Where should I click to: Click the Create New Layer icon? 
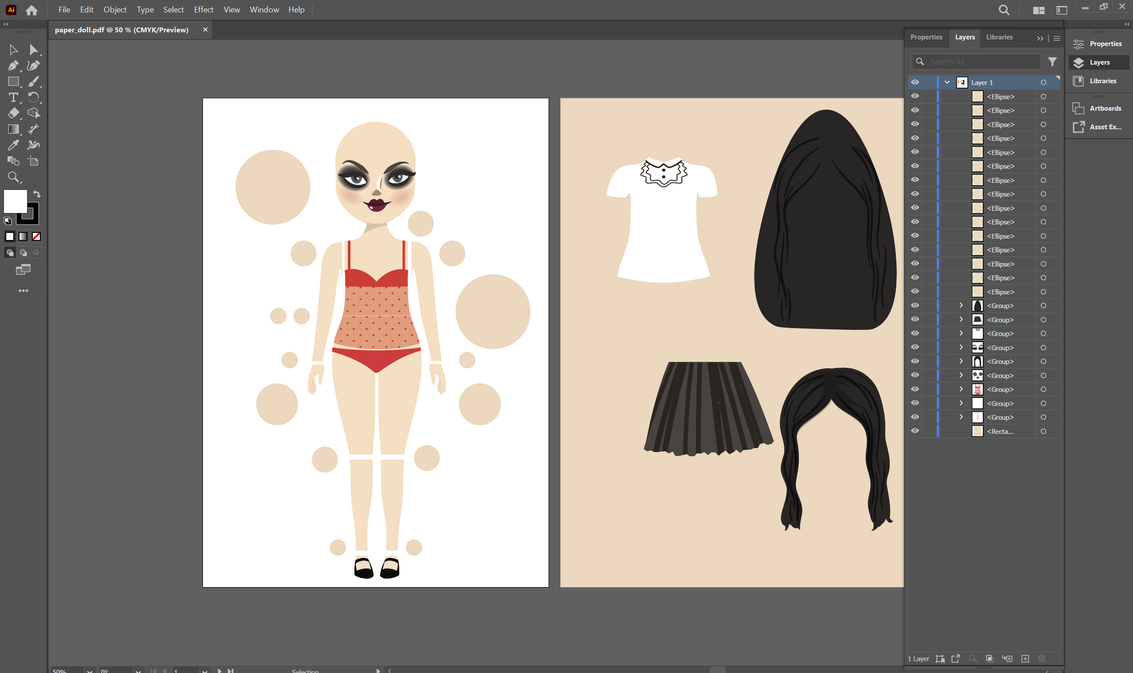(1025, 658)
